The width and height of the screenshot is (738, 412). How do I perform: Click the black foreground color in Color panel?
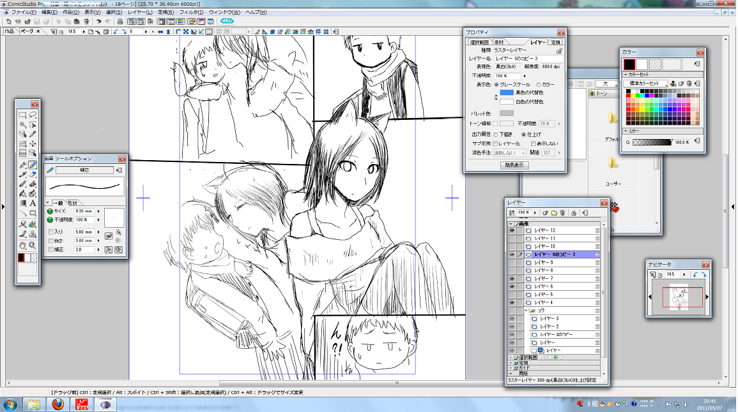click(x=629, y=64)
